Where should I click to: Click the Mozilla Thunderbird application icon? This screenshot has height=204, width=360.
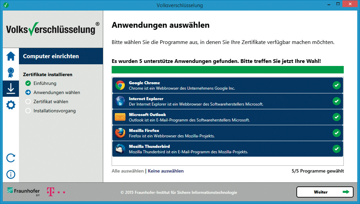(120, 149)
